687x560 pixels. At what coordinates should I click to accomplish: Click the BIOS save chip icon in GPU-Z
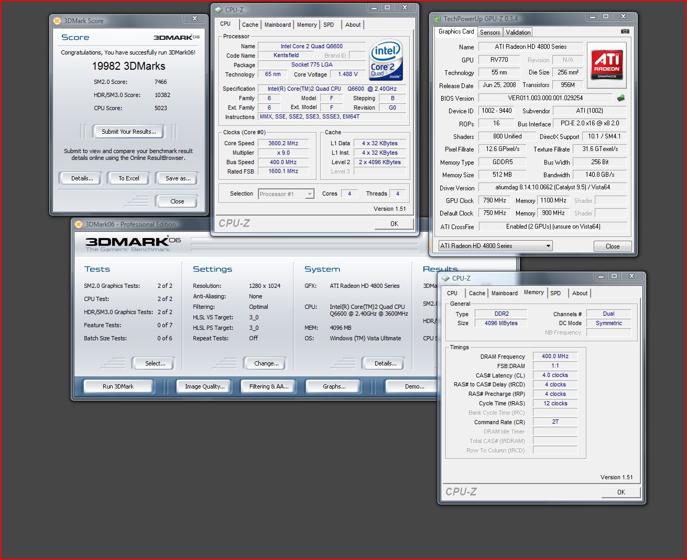point(621,98)
